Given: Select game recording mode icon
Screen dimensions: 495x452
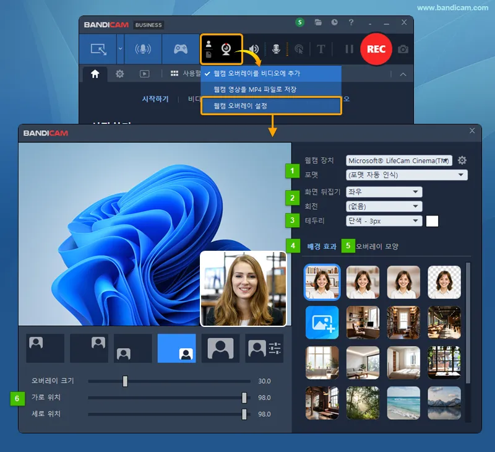Looking at the screenshot, I should (x=181, y=49).
